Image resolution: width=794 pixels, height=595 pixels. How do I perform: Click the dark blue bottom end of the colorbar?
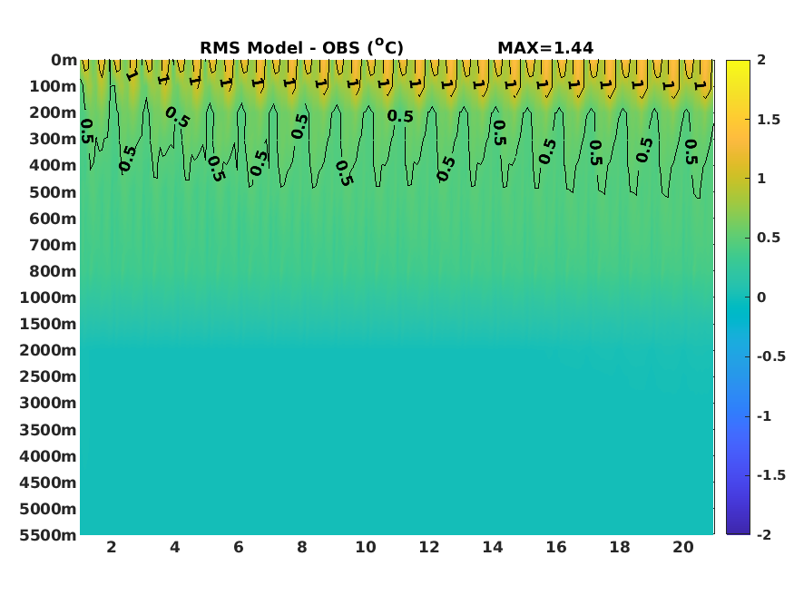(x=738, y=528)
